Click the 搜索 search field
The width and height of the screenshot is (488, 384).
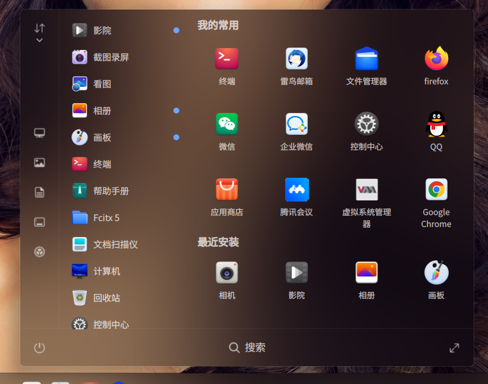247,348
